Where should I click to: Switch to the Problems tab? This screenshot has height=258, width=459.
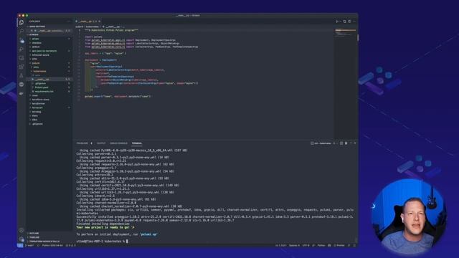[x=82, y=143]
